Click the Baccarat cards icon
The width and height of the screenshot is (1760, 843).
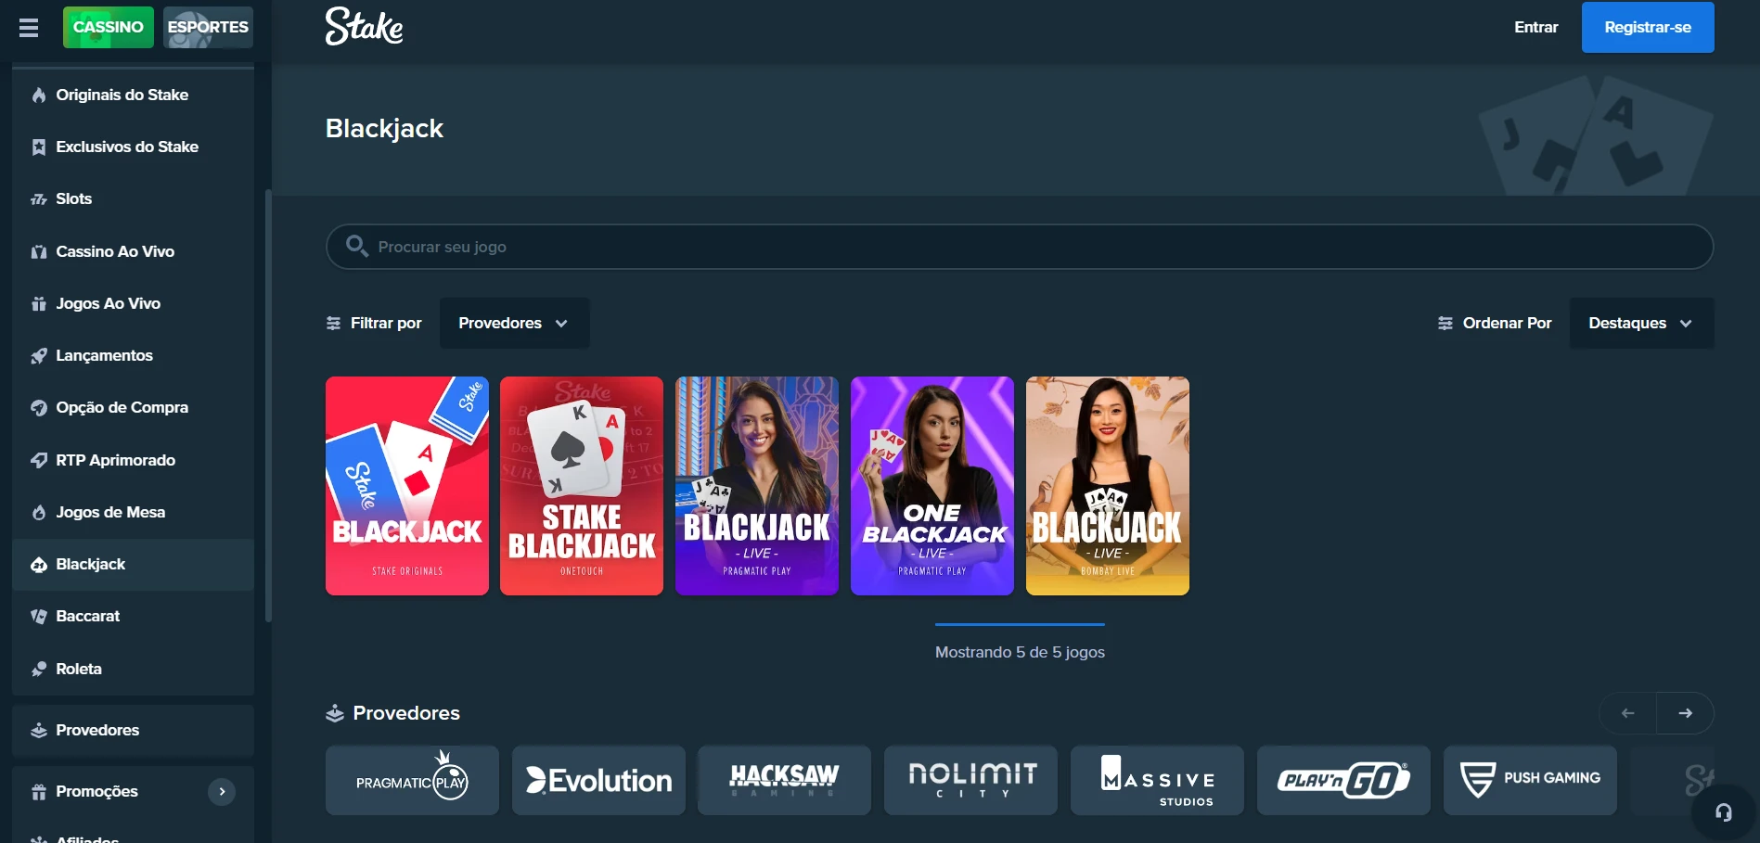(39, 616)
